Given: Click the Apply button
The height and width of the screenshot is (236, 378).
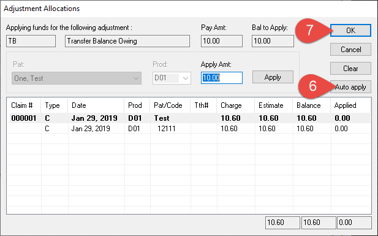Looking at the screenshot, I should pyautogui.click(x=273, y=77).
